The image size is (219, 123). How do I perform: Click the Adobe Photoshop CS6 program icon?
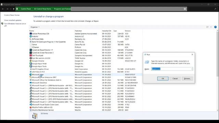[x=30, y=33]
